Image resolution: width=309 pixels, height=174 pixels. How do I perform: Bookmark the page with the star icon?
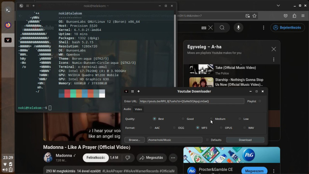(255, 16)
